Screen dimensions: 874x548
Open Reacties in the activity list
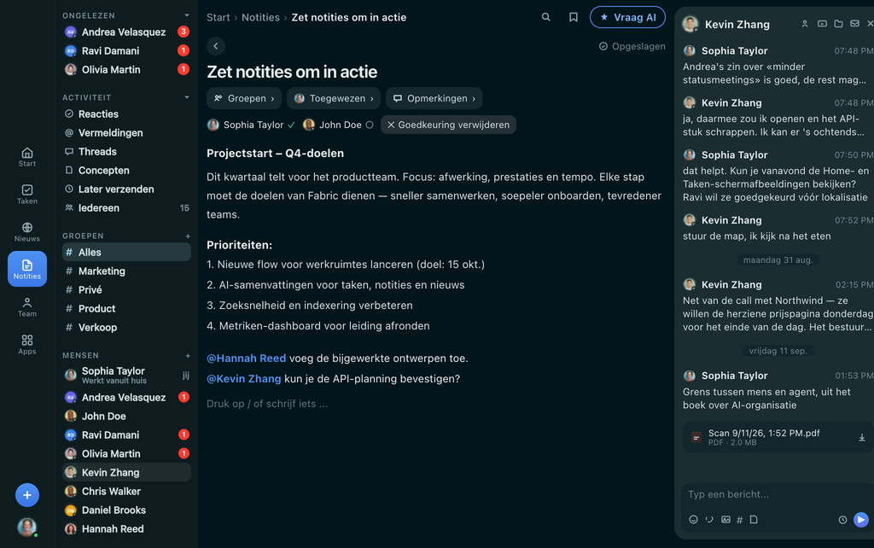[x=126, y=114]
